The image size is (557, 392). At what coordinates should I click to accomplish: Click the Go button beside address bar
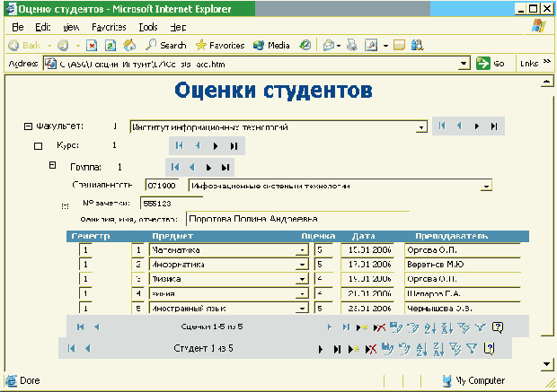tap(491, 64)
